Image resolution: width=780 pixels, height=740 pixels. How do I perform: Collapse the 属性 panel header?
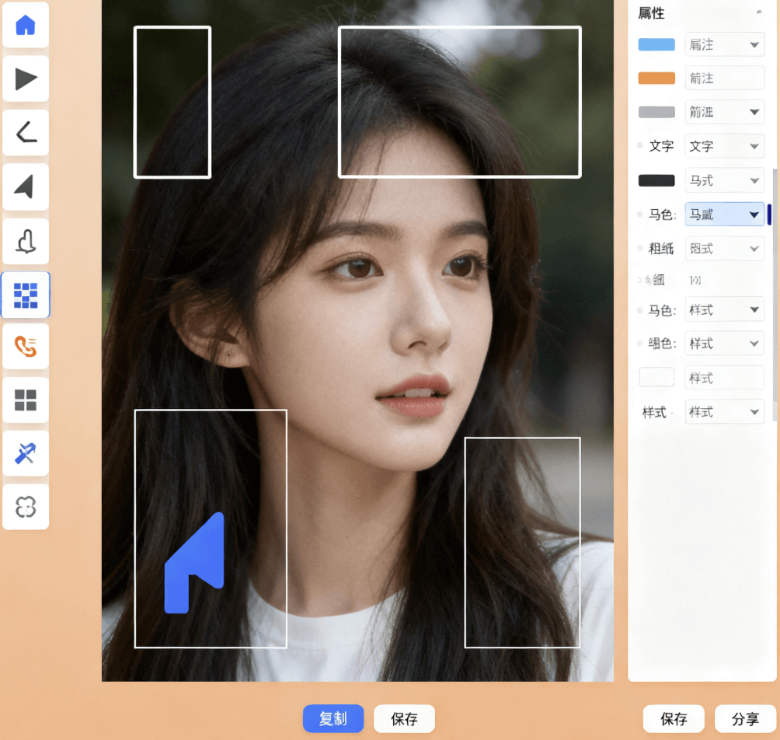pos(757,13)
